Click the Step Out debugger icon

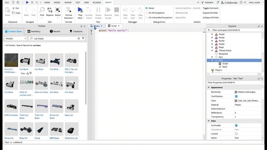(140, 10)
